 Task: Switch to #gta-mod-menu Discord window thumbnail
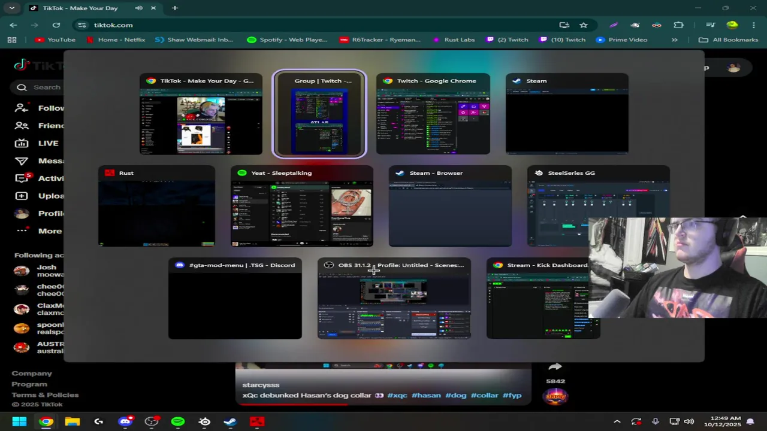[x=235, y=298]
